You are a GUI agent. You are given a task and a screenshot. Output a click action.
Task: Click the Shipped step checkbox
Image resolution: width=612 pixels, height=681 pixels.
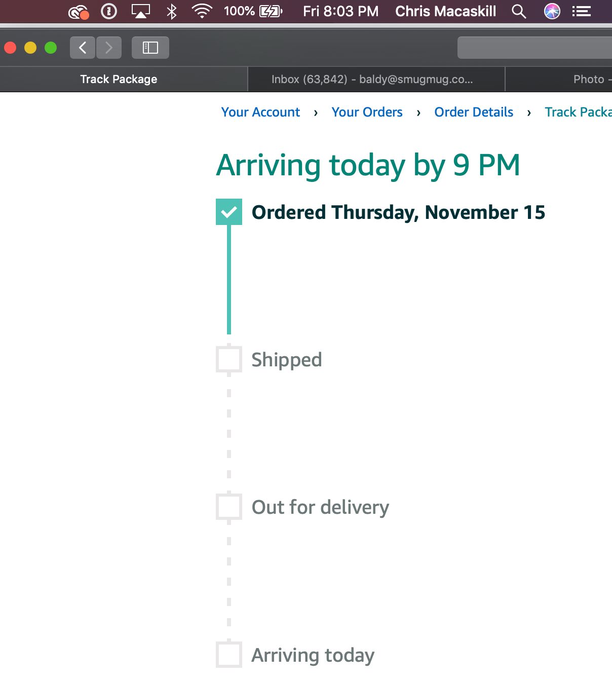click(229, 359)
